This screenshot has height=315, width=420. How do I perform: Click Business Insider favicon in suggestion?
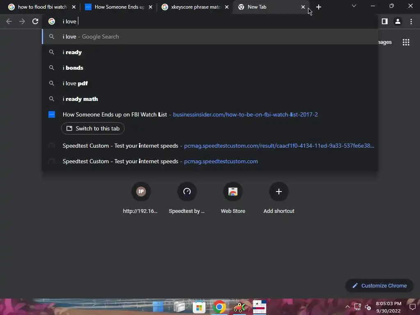[52, 115]
